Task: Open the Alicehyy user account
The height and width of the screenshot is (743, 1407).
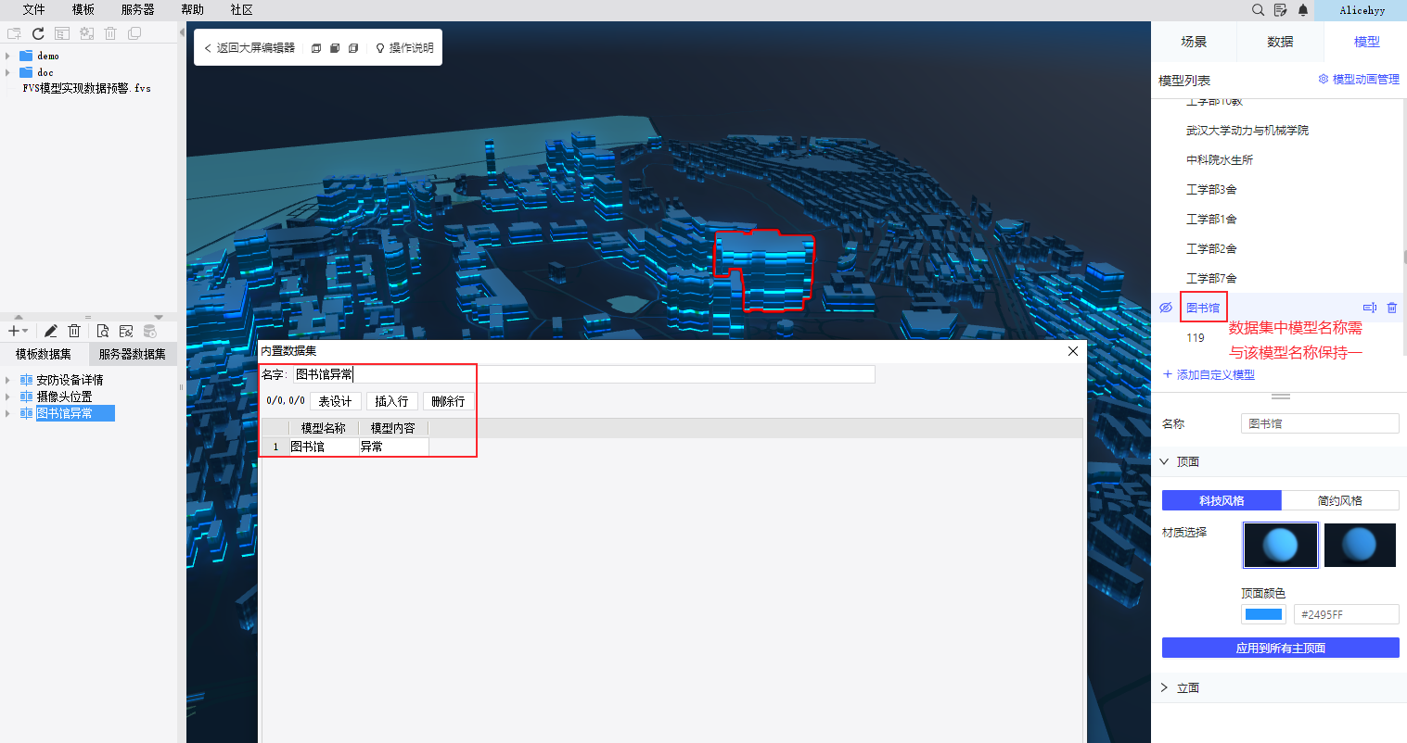Action: click(1362, 10)
